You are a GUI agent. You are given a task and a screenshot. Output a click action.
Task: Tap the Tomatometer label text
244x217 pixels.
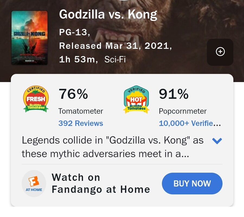pyautogui.click(x=81, y=111)
